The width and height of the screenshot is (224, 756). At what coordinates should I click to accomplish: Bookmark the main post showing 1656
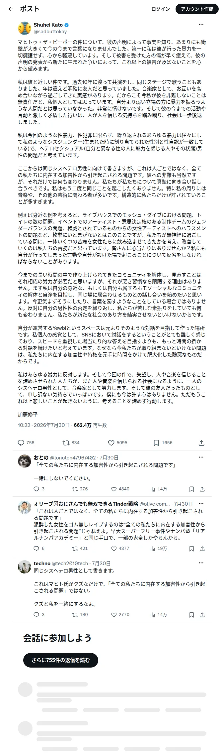point(163,442)
